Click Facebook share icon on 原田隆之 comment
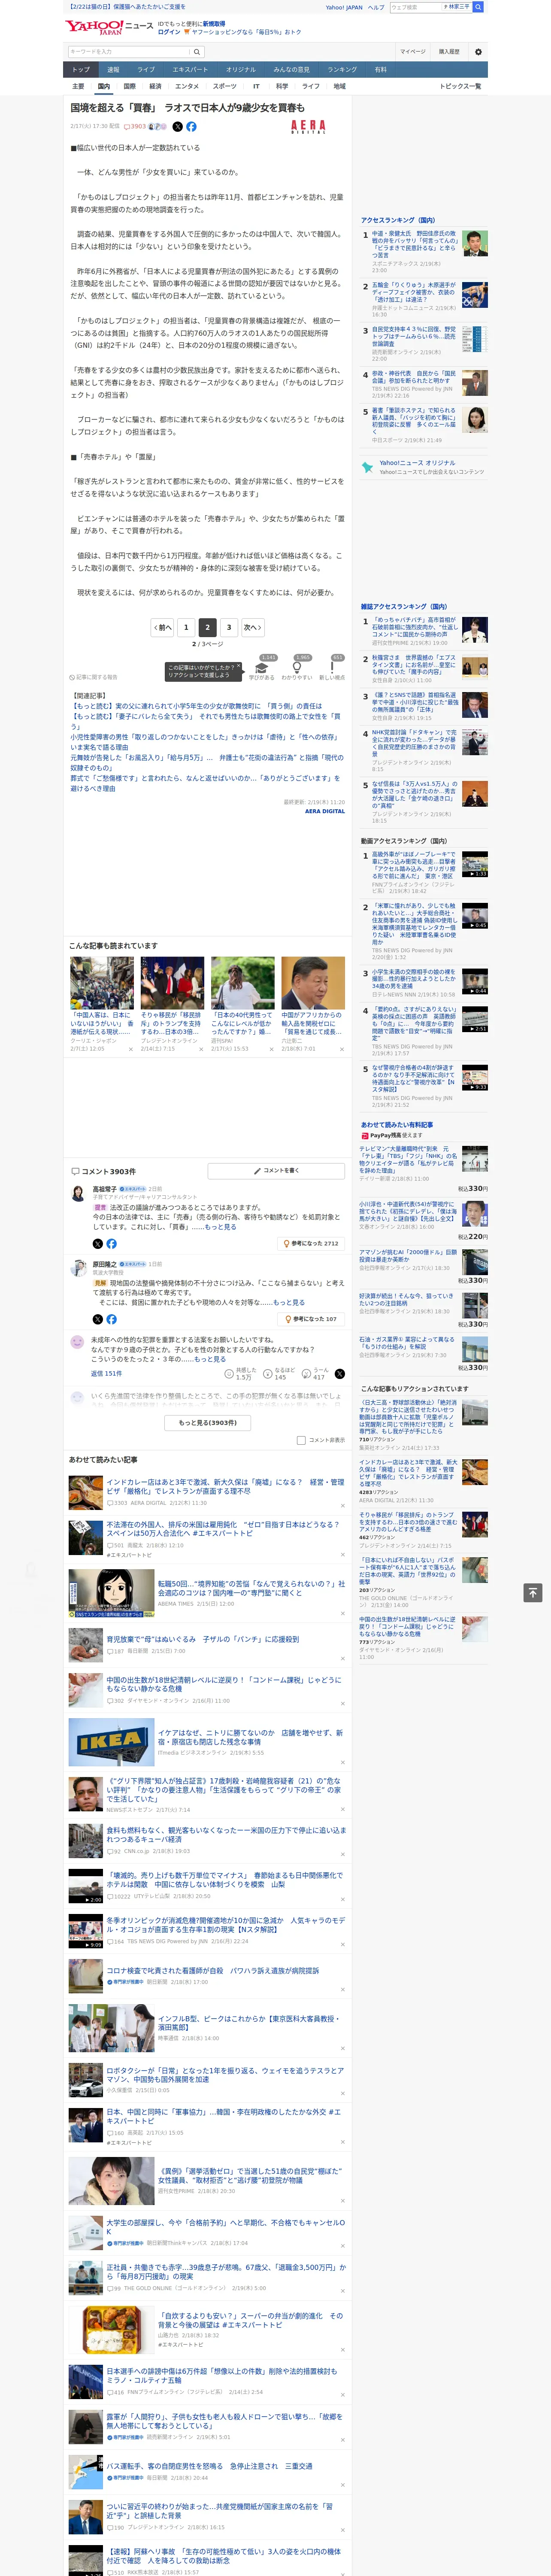 pyautogui.click(x=111, y=1319)
